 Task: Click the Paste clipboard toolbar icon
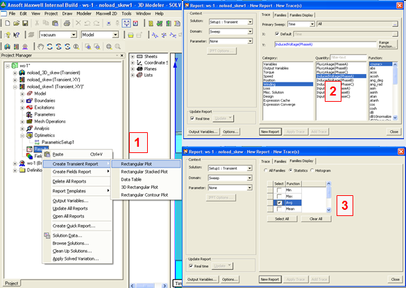tap(55, 24)
